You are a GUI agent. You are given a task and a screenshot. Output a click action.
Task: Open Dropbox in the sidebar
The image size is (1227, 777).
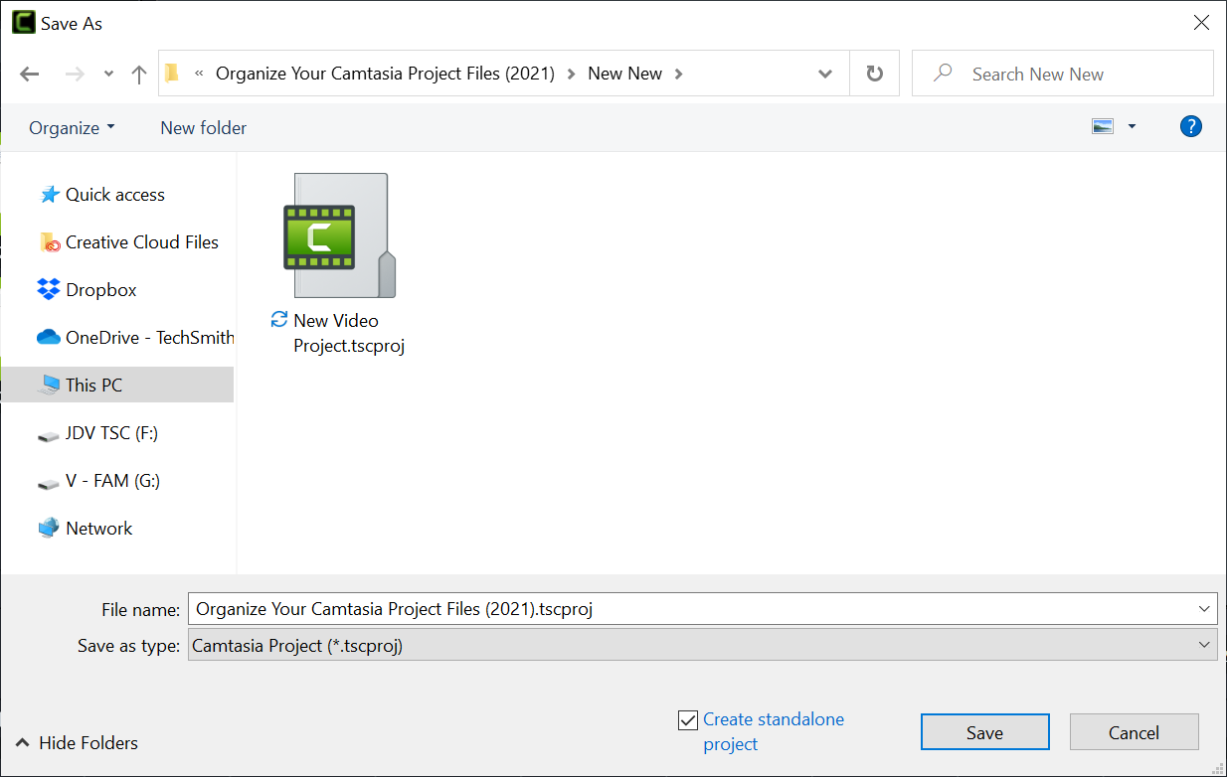point(88,290)
